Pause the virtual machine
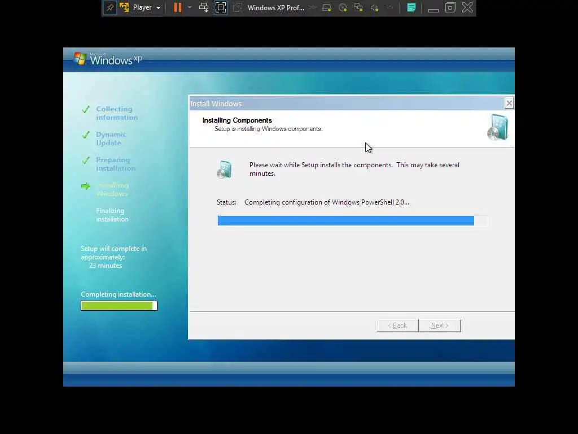Screen dimensions: 578x434 [x=178, y=7]
